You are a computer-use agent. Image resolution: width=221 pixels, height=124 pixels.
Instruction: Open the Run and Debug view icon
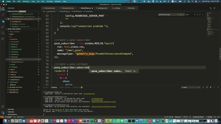pyautogui.click(x=3, y=27)
